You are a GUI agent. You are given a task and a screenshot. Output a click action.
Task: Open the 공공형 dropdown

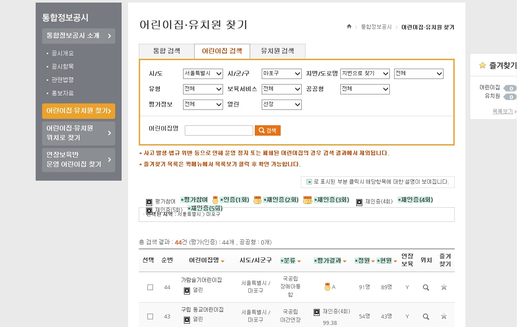[x=365, y=89]
